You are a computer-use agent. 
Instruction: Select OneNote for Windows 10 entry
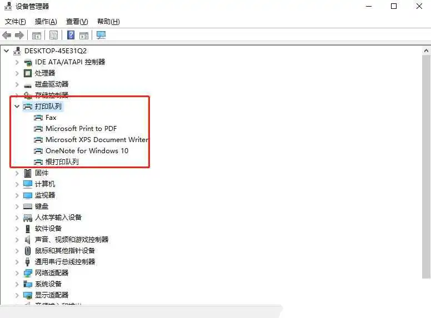click(87, 151)
